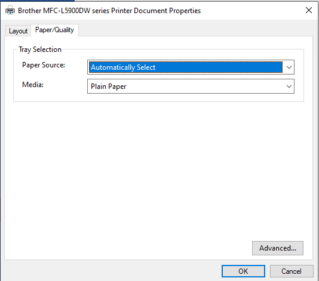Screen dimensions: 319x281
Task: Open the Media dropdown showing Plain Paper
Action: click(191, 86)
